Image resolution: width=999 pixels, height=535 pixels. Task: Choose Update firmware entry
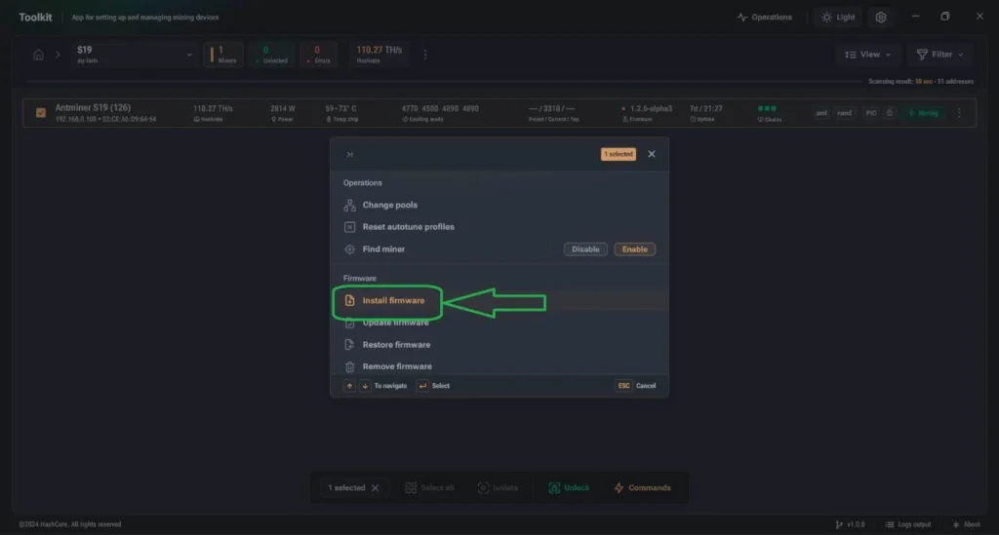[499, 323]
